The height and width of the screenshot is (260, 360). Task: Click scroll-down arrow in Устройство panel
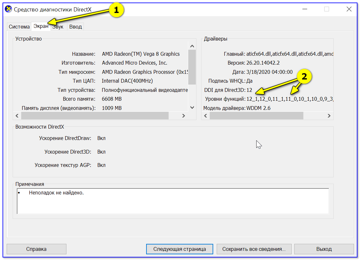point(192,108)
